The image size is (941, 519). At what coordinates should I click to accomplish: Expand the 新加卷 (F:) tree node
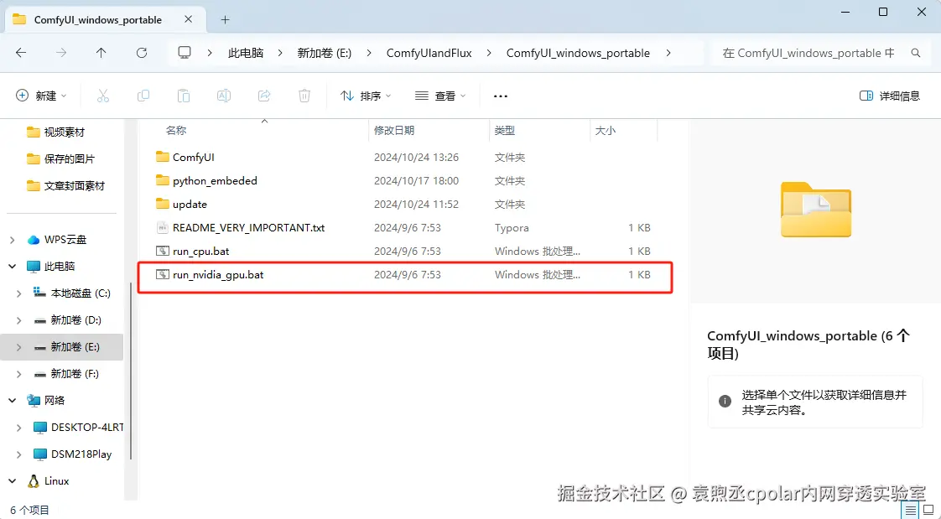pos(19,374)
